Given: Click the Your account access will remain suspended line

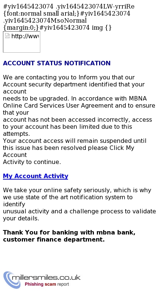Looking at the screenshot, I should point(75,141).
